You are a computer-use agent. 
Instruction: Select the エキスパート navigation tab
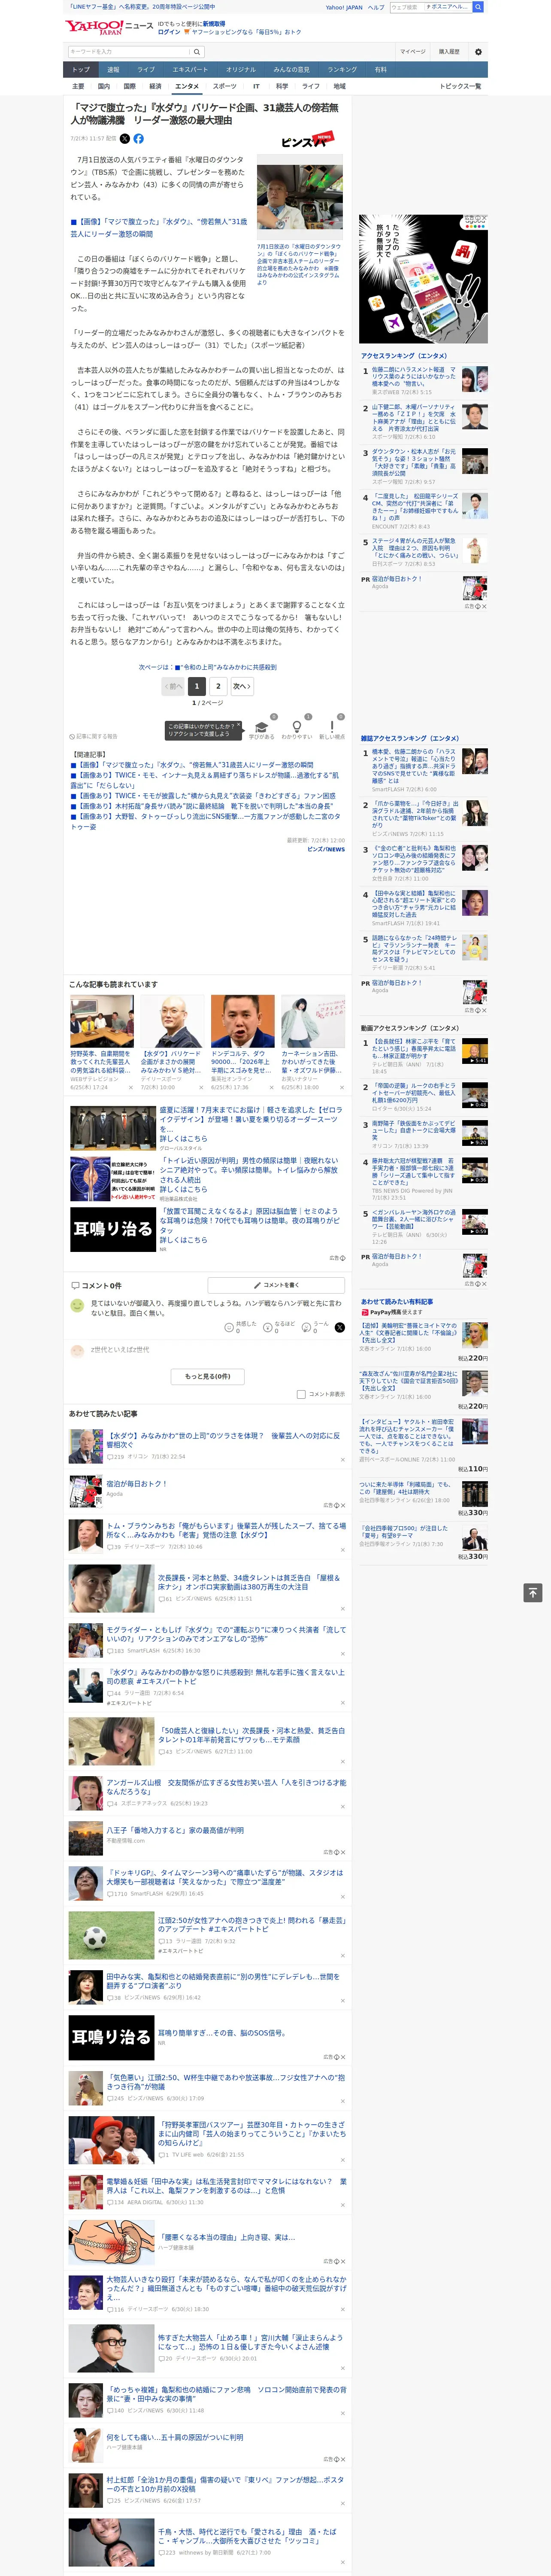coord(190,70)
